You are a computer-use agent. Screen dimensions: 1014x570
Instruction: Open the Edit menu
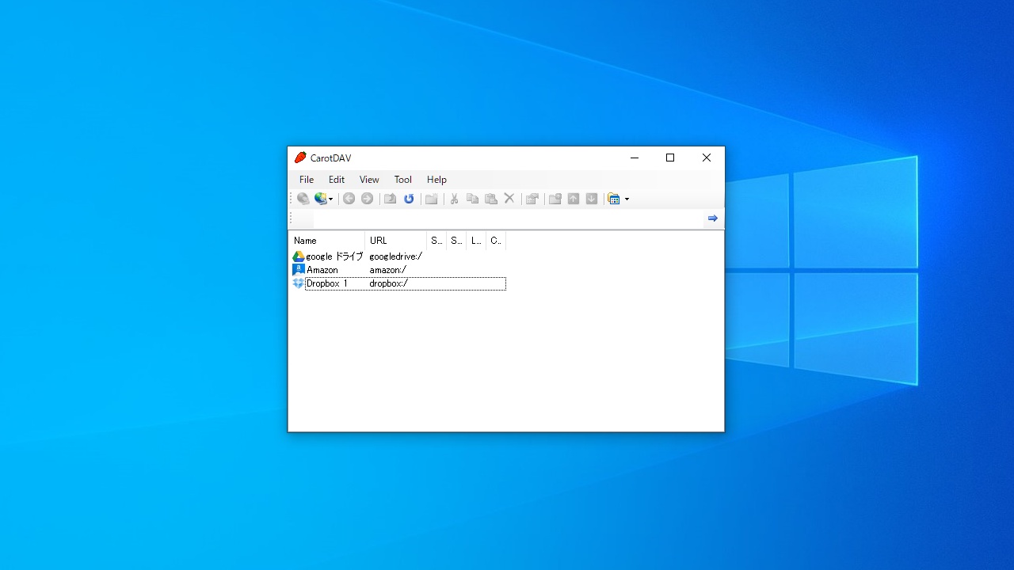[337, 180]
